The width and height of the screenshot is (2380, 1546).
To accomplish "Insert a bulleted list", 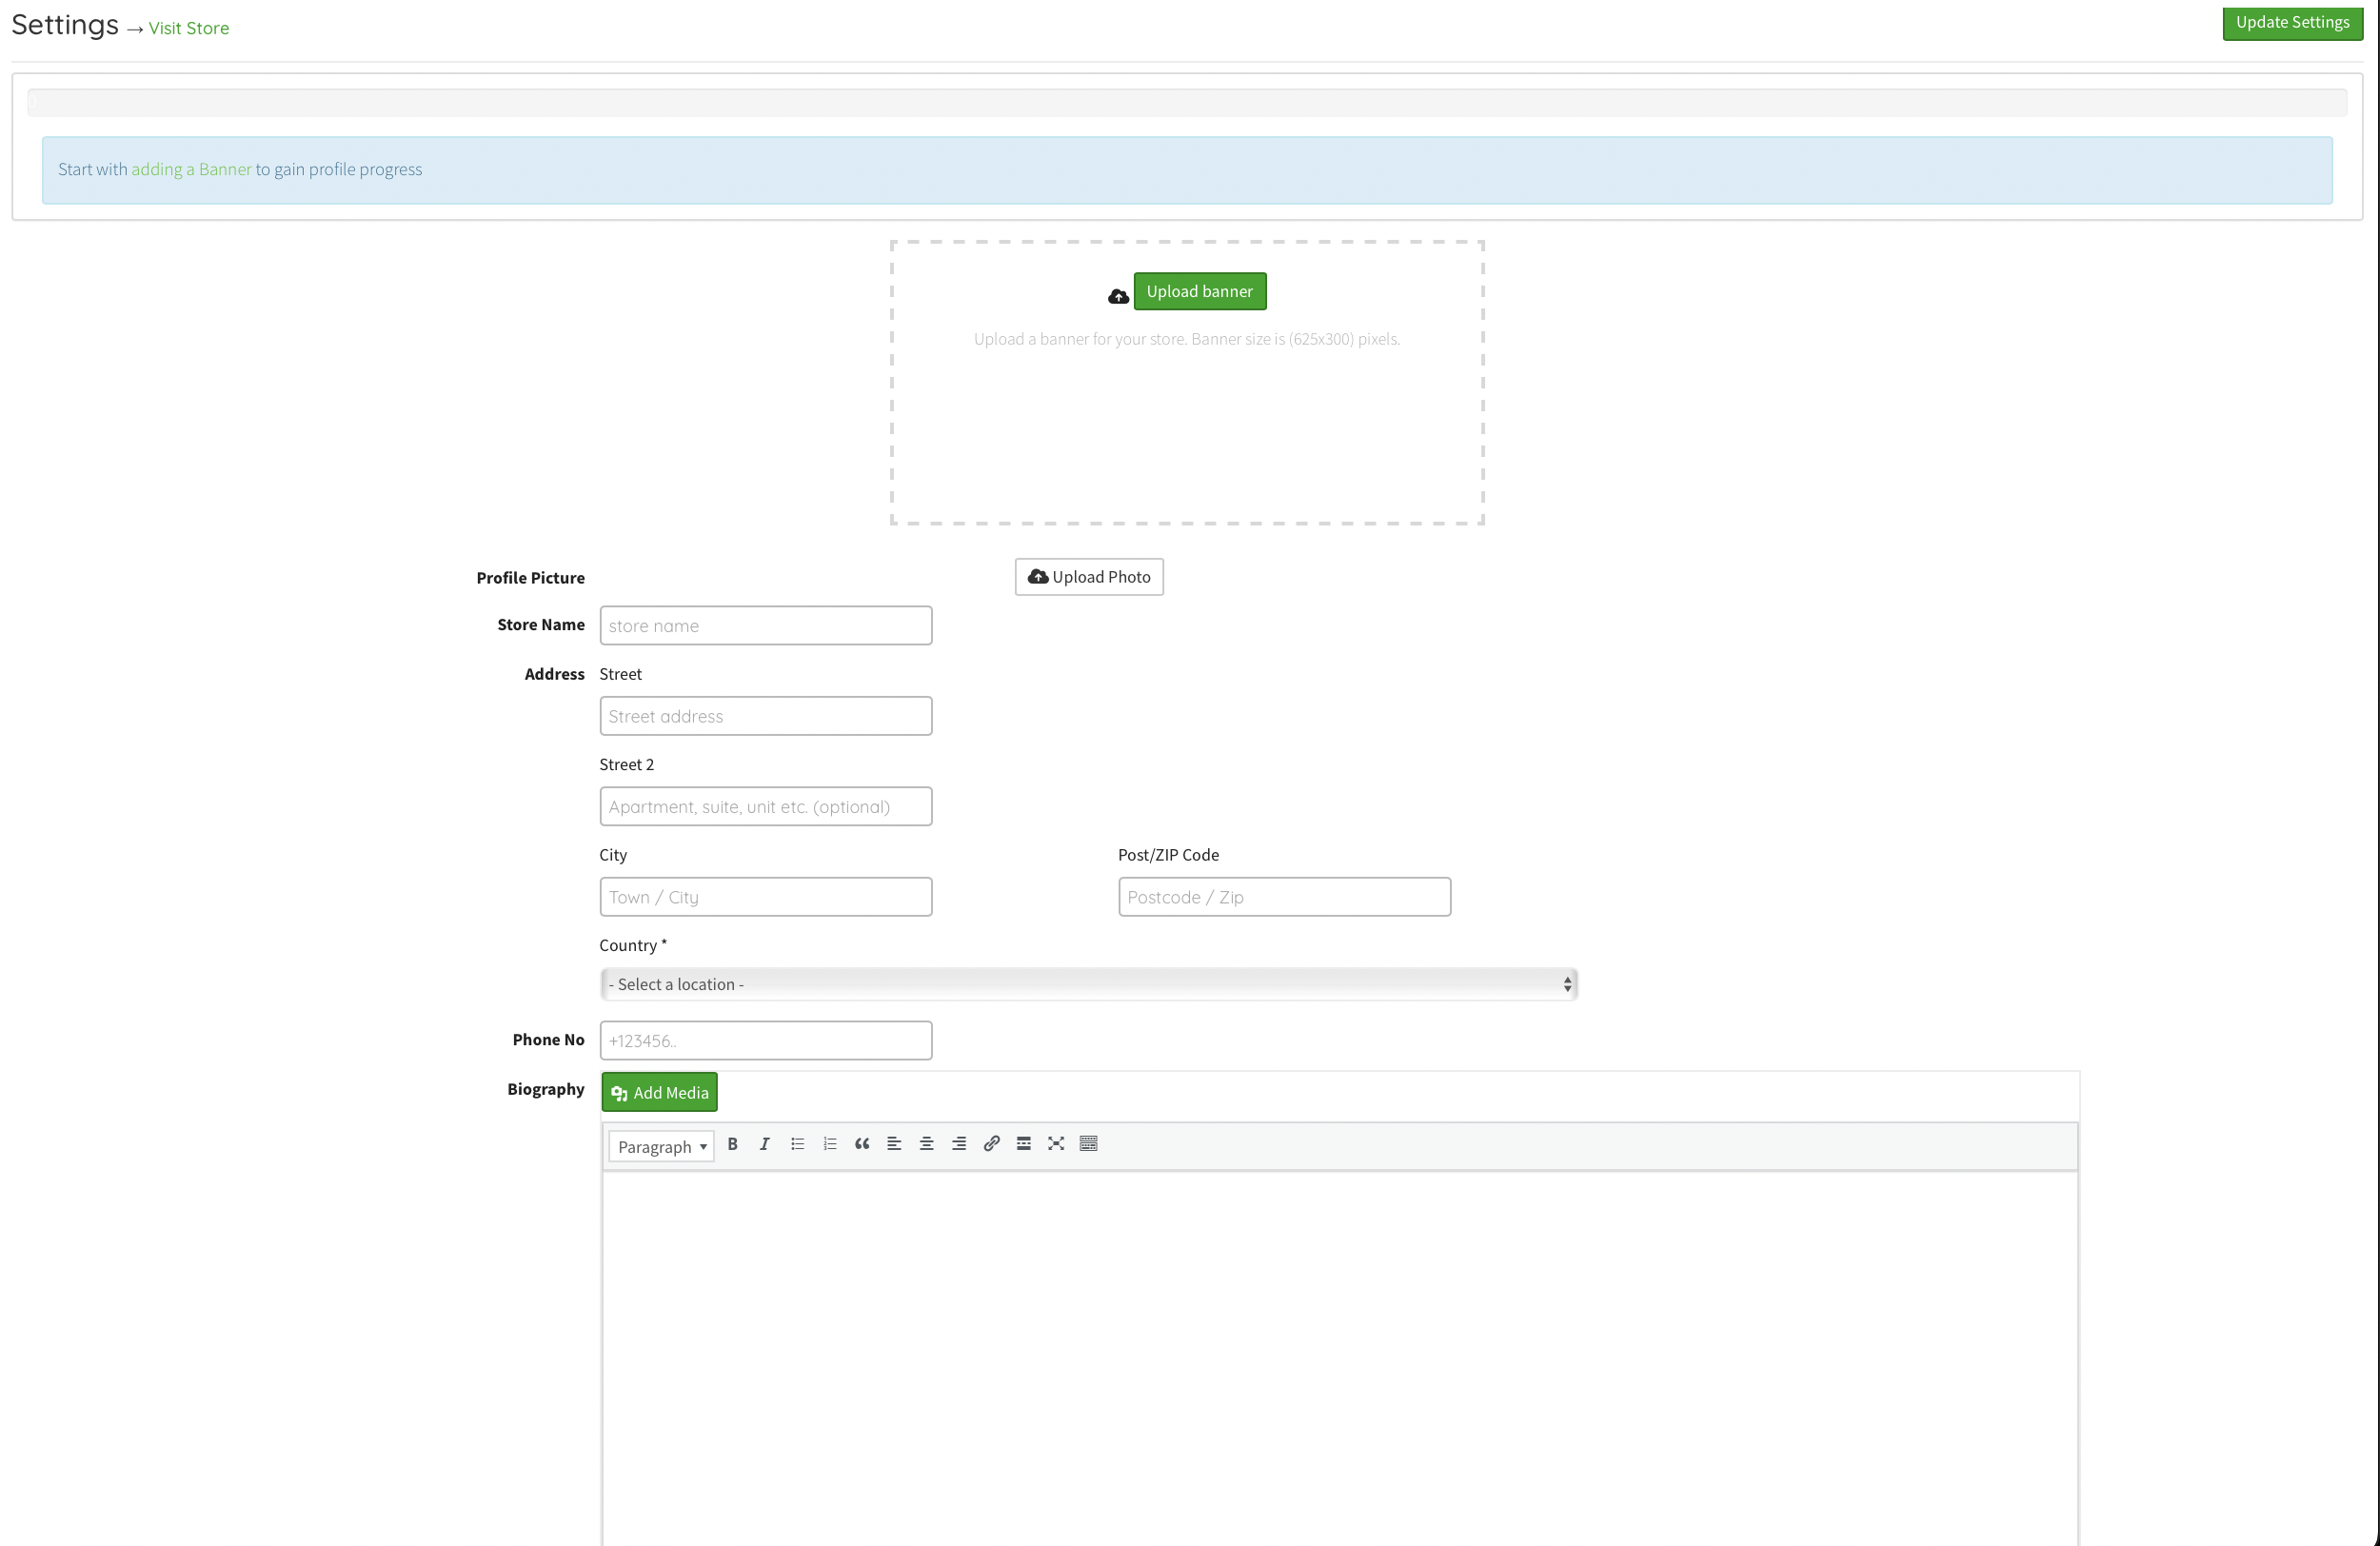I will (797, 1144).
